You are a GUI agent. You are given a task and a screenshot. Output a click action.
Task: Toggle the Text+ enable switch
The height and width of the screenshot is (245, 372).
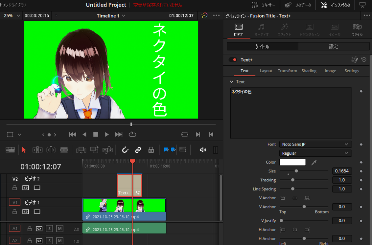233,60
